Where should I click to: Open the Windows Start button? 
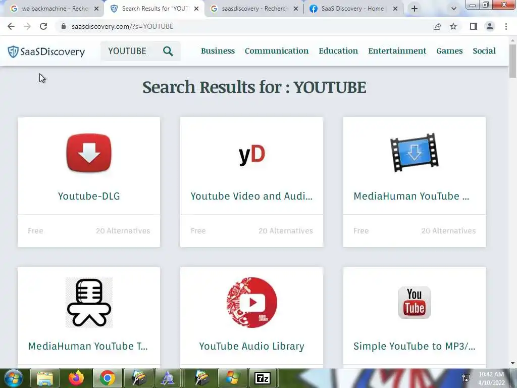click(x=13, y=378)
